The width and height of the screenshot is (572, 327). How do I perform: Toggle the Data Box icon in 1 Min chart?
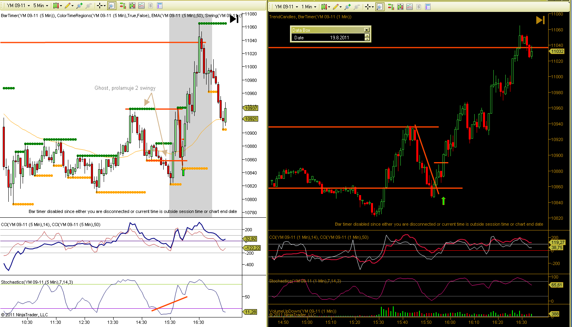(379, 7)
